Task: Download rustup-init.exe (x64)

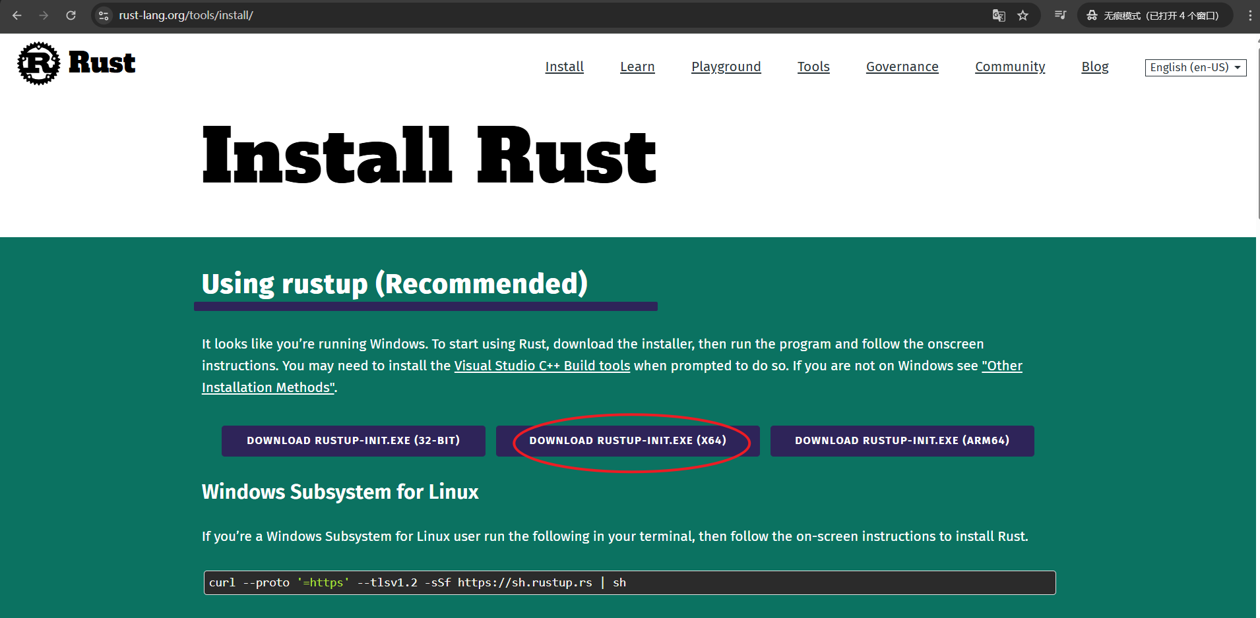Action: pos(628,441)
